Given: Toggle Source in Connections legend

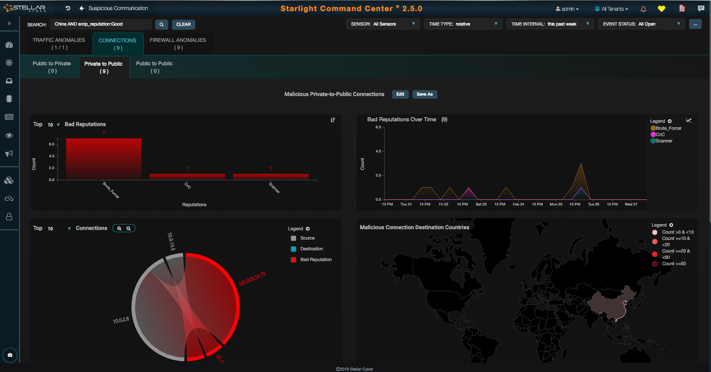Looking at the screenshot, I should tap(303, 238).
